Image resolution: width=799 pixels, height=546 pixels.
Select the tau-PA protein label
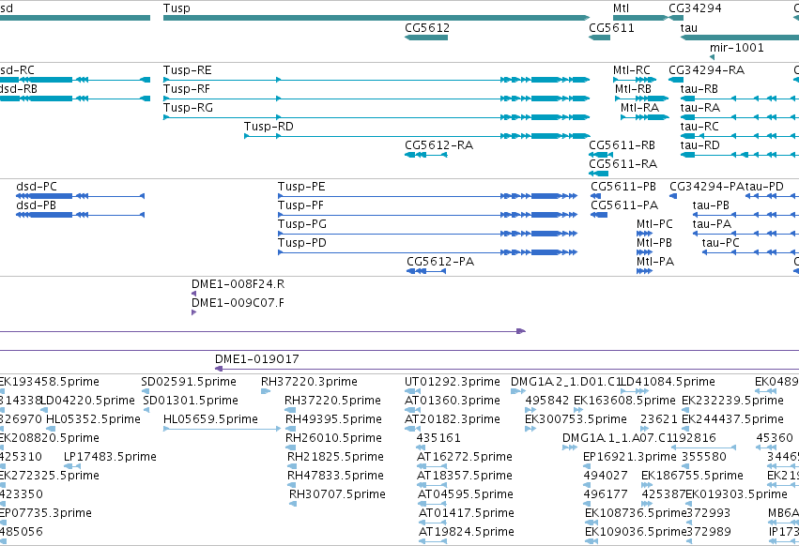point(712,224)
